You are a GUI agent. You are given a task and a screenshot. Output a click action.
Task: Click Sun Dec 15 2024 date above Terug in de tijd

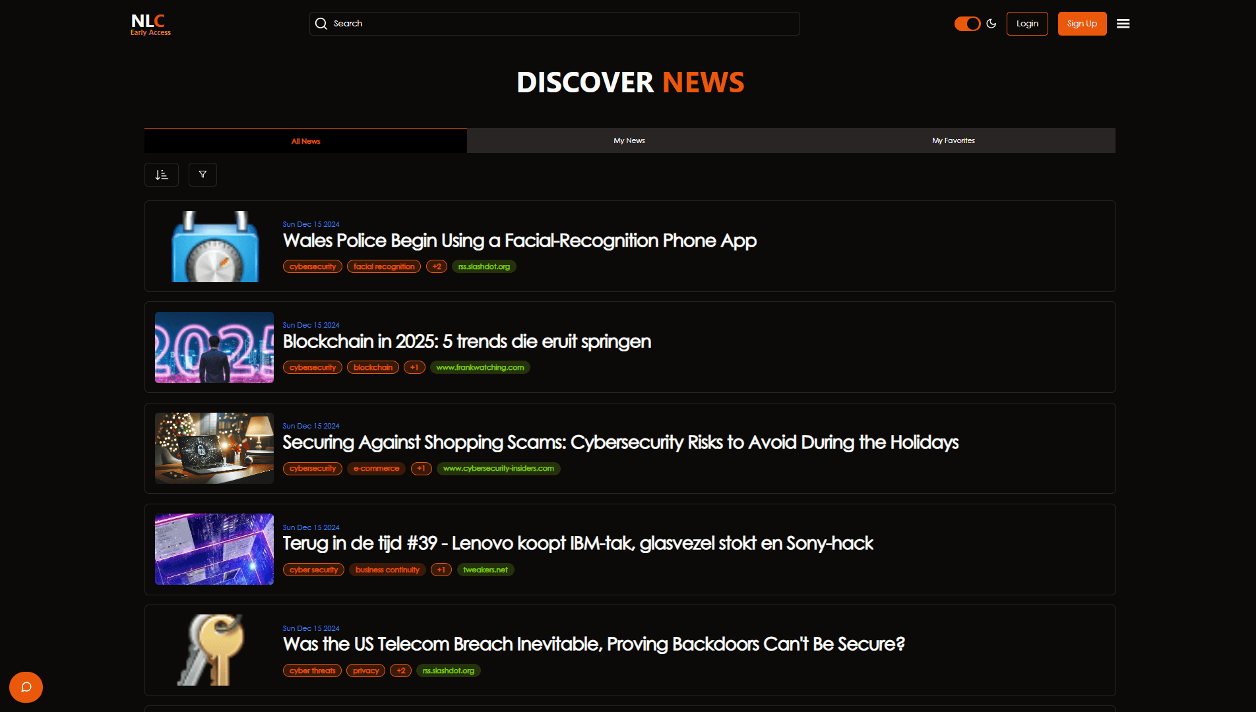click(x=311, y=527)
